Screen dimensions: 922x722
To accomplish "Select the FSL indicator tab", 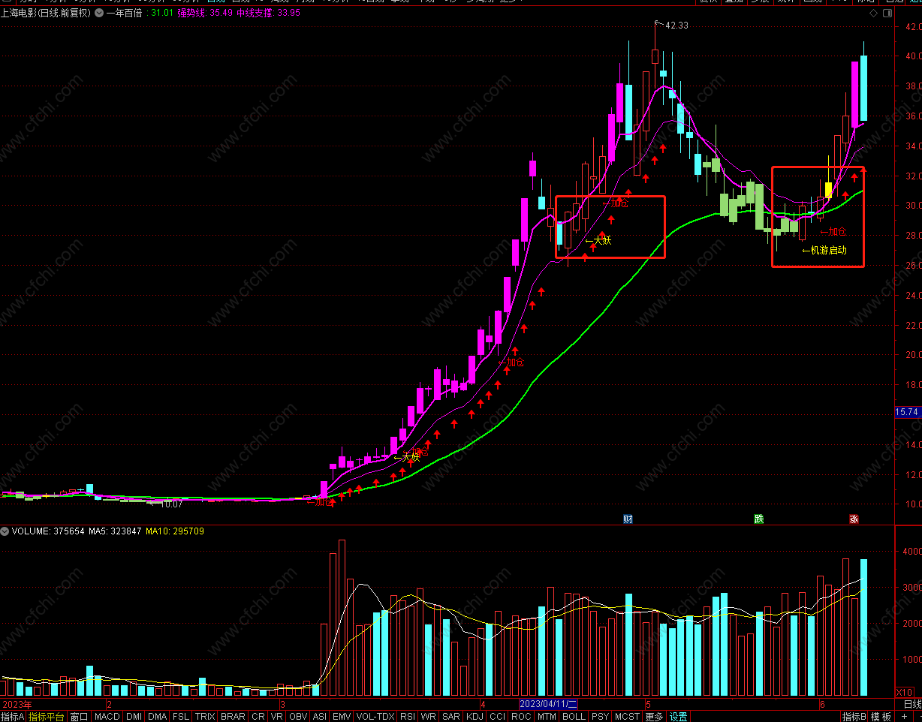I will pos(181,717).
